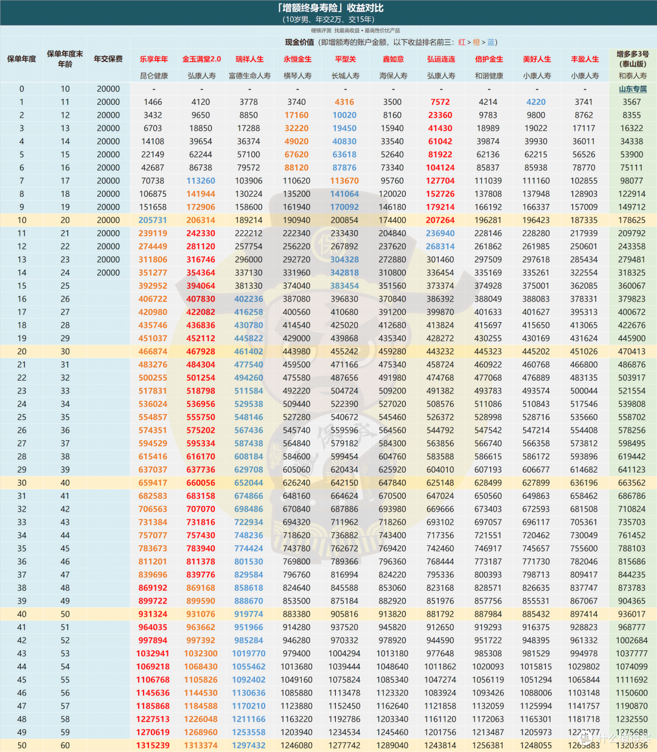
Task: Click the red 869192 cell in 乐享年年
Action: pos(153,588)
